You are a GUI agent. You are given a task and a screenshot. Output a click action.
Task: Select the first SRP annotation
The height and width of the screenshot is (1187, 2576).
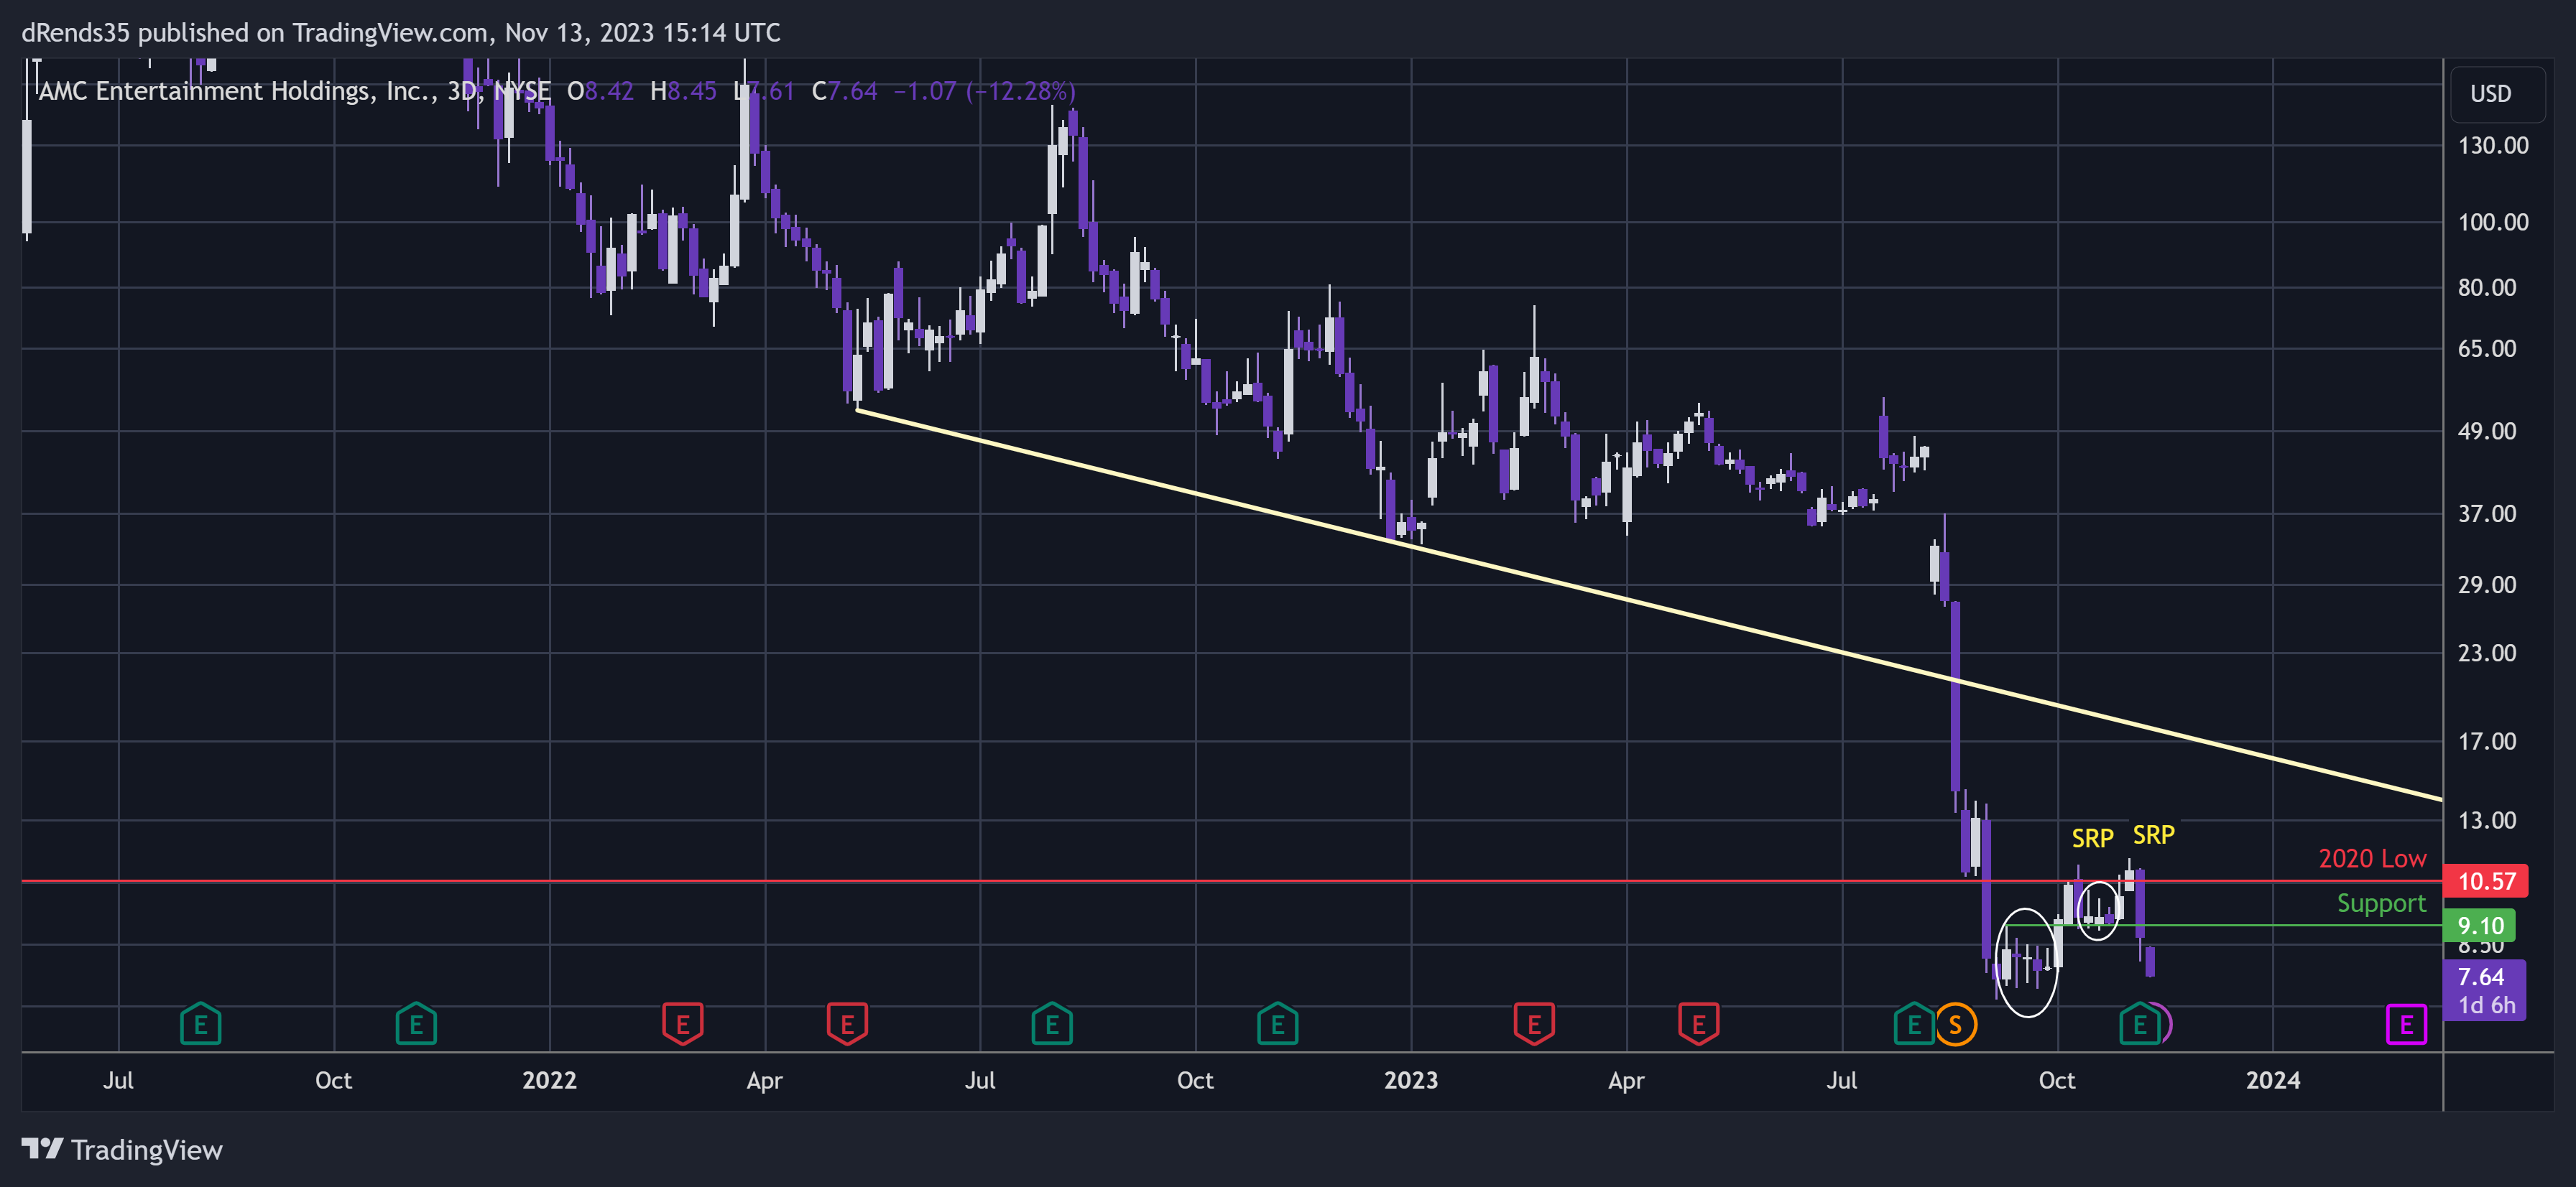click(2092, 838)
